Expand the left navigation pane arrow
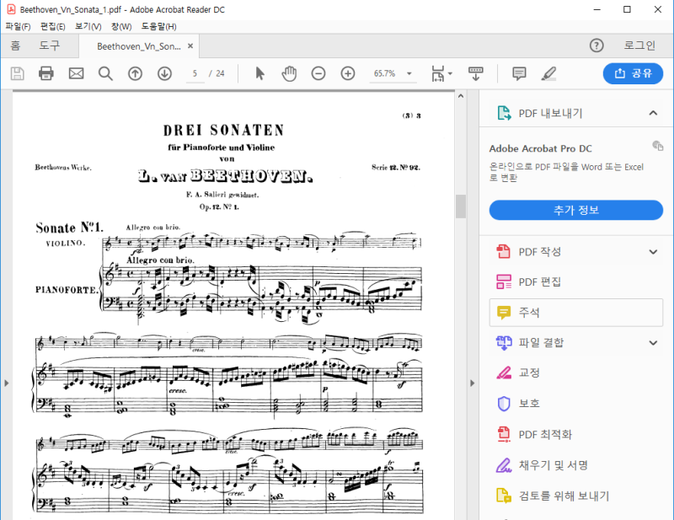The image size is (674, 520). click(6, 383)
